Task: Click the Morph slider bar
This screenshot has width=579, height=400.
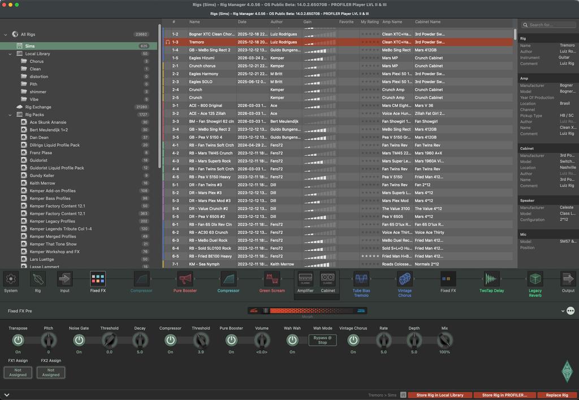Action: coord(307,311)
